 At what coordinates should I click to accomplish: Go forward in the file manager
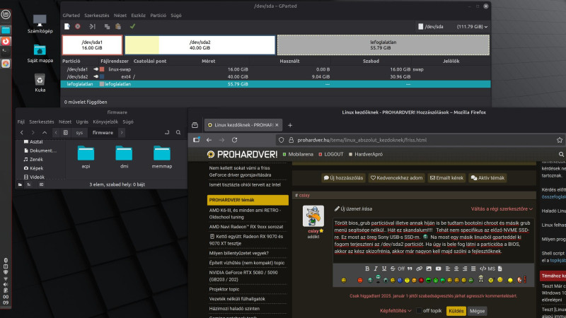click(33, 133)
